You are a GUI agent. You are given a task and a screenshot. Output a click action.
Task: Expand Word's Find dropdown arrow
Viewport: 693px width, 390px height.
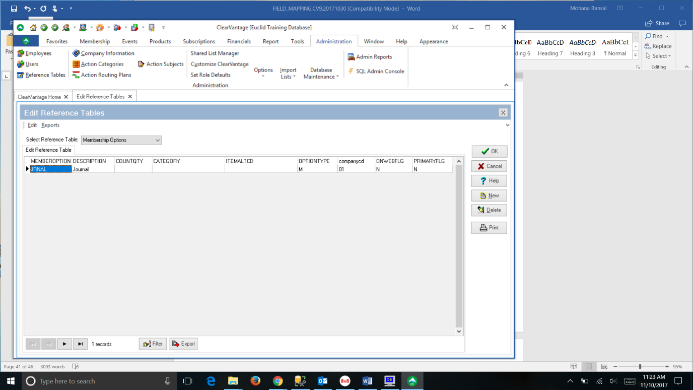pyautogui.click(x=667, y=36)
